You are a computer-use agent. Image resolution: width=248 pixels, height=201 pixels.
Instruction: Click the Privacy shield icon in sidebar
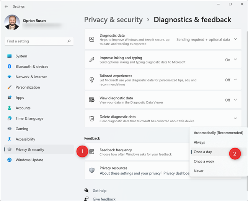pos(10,149)
